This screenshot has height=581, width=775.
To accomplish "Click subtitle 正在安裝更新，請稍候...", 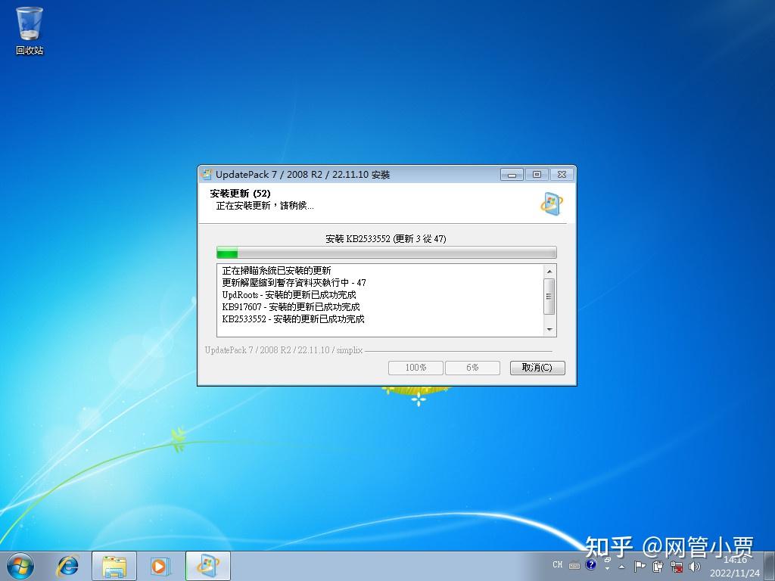I will point(265,206).
